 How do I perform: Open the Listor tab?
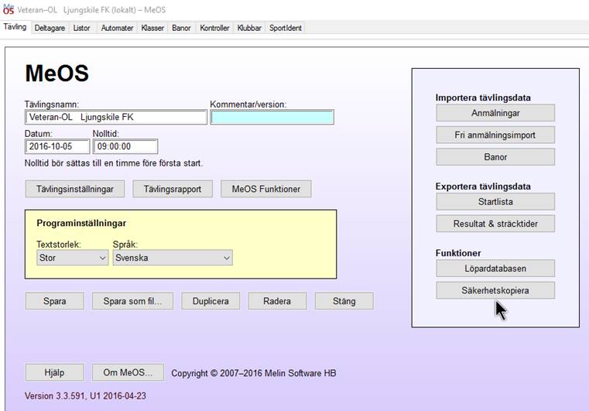pyautogui.click(x=81, y=28)
